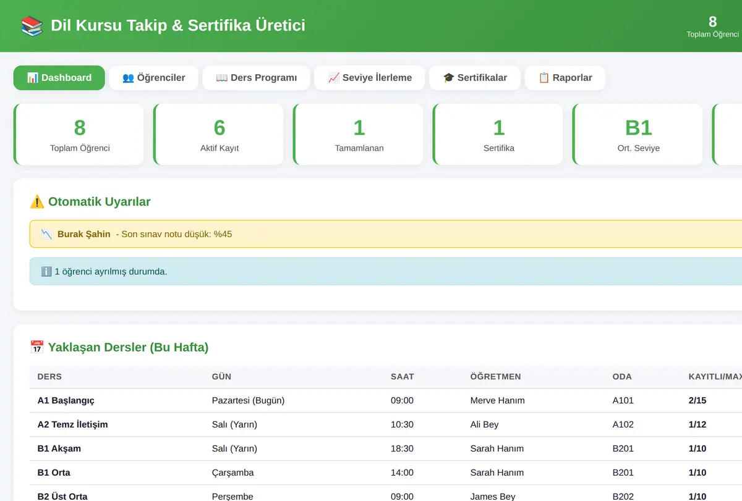
Task: Click Burak Şahin's name in the alert
Action: click(84, 234)
